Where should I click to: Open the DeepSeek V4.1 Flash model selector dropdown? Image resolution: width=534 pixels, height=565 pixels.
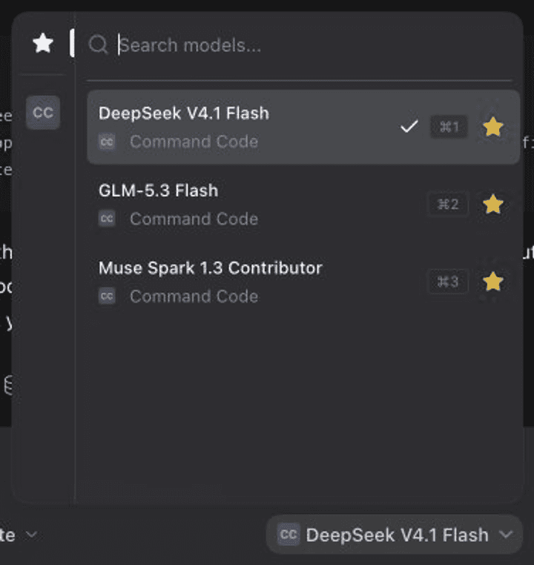tap(394, 535)
